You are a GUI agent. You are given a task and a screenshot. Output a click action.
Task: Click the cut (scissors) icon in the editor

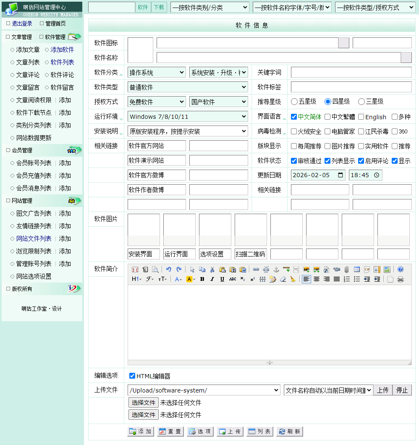(212, 270)
